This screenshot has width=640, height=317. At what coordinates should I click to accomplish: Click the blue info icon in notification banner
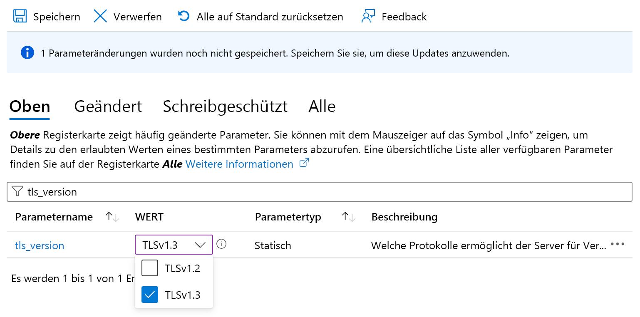click(x=27, y=53)
